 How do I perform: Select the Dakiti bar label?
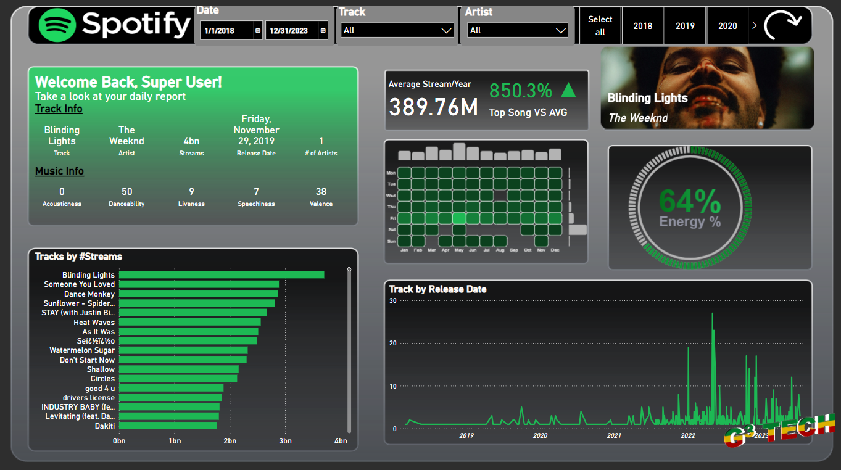pos(105,426)
